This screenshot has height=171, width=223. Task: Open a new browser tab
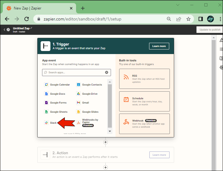click(83, 8)
